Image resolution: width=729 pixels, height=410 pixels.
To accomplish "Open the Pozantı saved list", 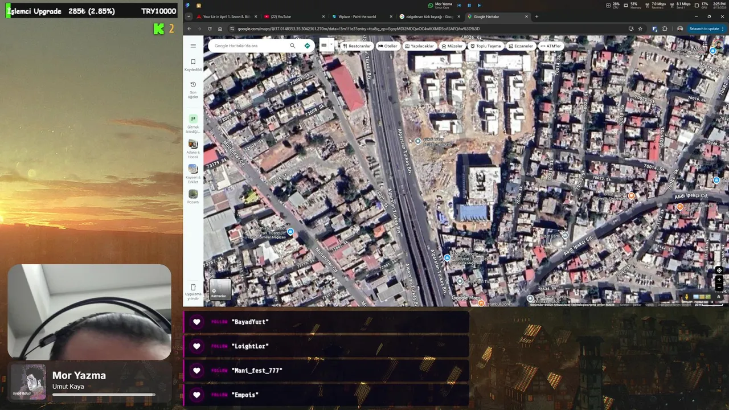I will click(x=193, y=196).
